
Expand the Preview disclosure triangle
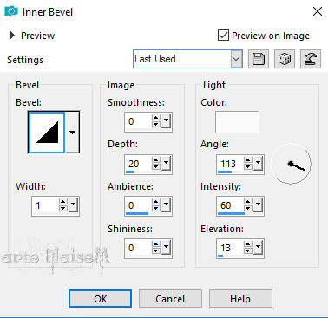(12, 36)
